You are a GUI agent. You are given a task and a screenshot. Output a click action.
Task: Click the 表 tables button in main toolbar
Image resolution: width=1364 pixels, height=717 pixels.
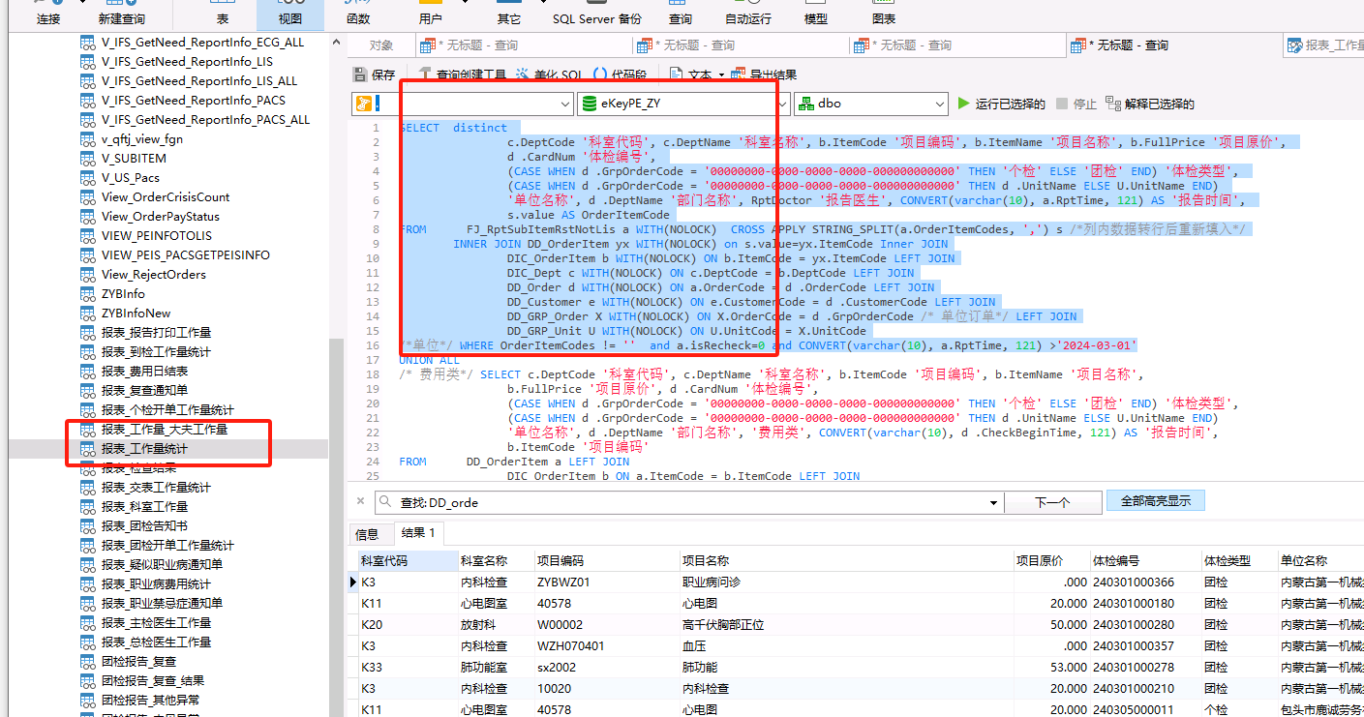click(224, 14)
